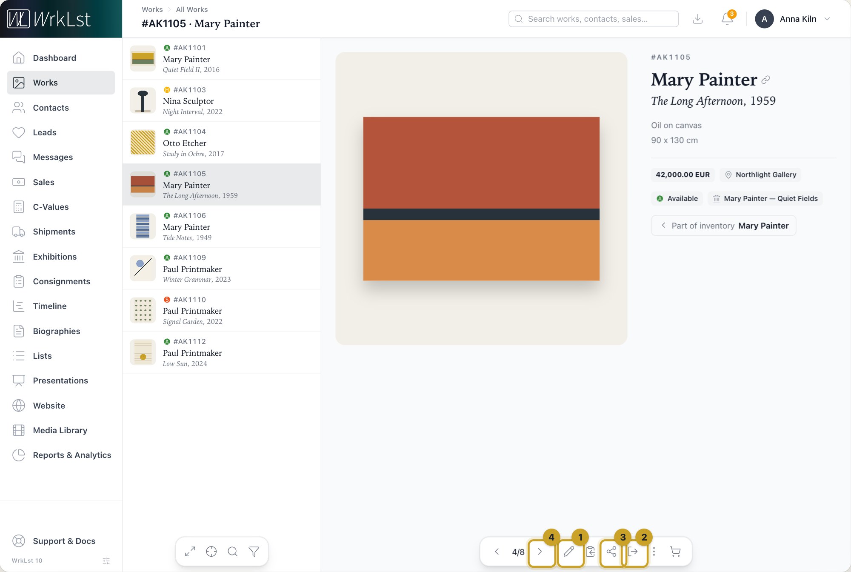This screenshot has height=572, width=851.
Task: Focus the search works, contacts, sales field
Action: pos(593,19)
